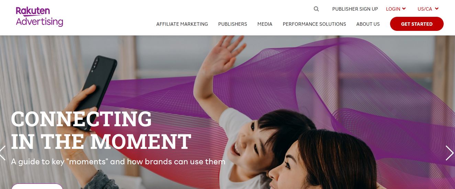The width and height of the screenshot is (455, 189).
Task: Open Performance Solutions navigation item
Action: 314,24
